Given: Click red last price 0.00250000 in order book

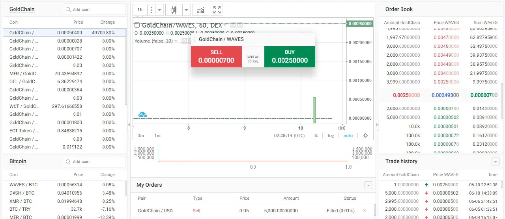Looking at the screenshot, I should click(406, 95).
